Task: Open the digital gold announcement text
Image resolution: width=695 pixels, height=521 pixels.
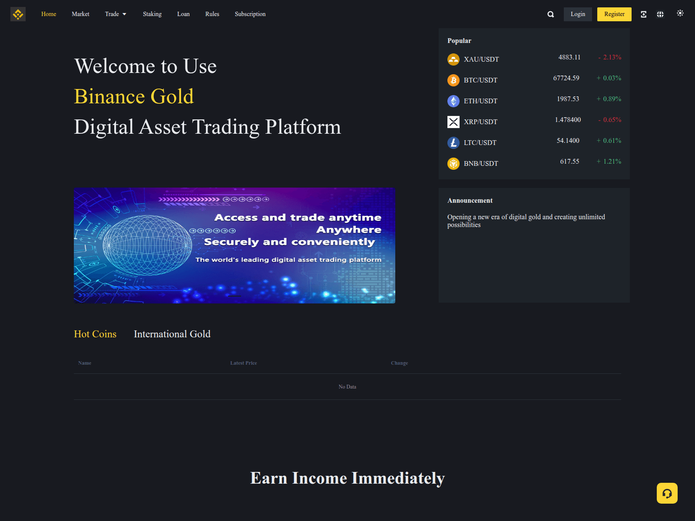Action: pyautogui.click(x=526, y=221)
